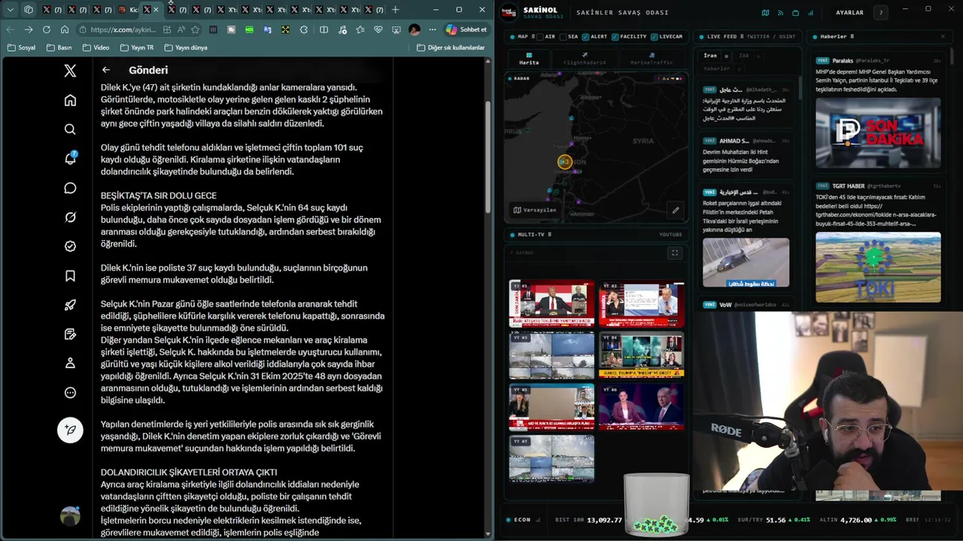
Task: Open Sakinol help question mark
Action: pyautogui.click(x=881, y=13)
